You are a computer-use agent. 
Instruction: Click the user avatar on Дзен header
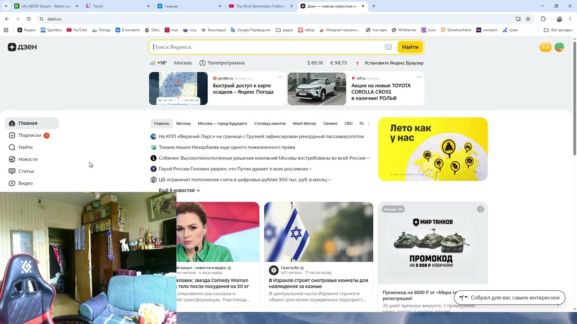click(559, 47)
